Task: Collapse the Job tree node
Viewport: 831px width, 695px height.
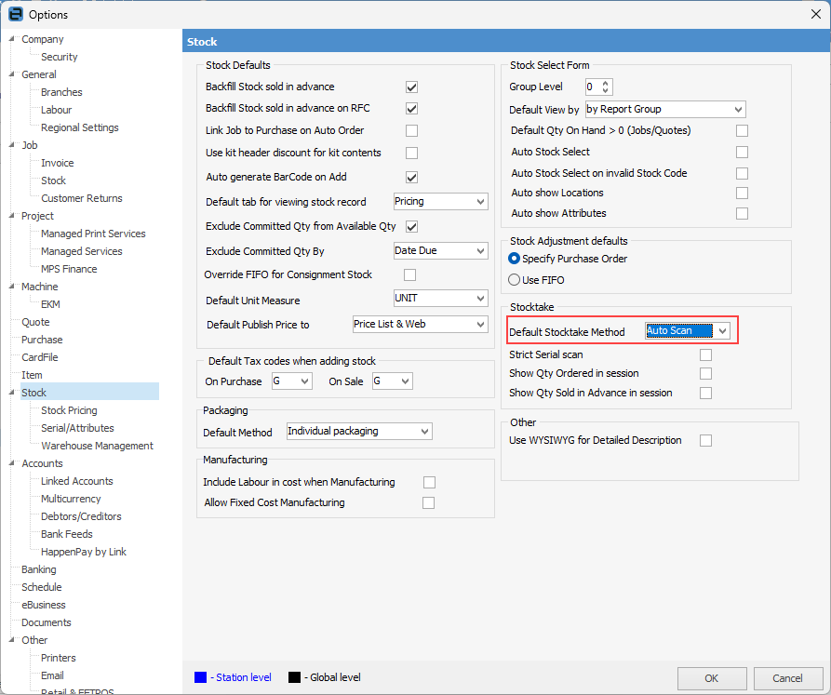Action: click(x=12, y=144)
